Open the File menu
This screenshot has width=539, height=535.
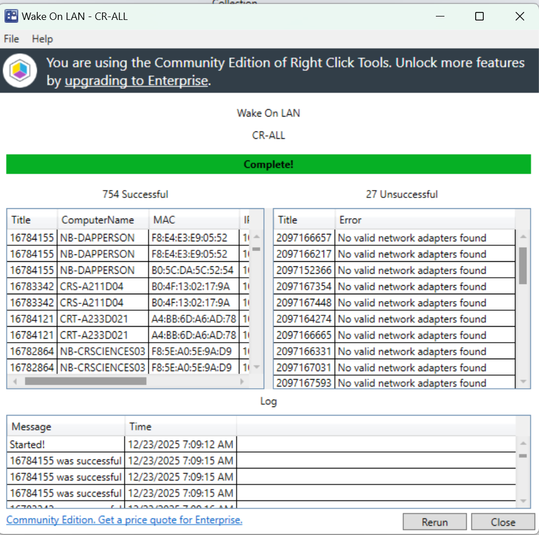click(11, 39)
